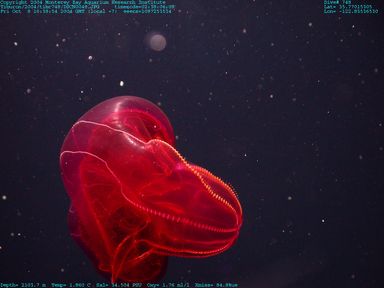Click the "Oxy= 1.76 ml/l" reading
The height and width of the screenshot is (288, 384).
coord(168,285)
